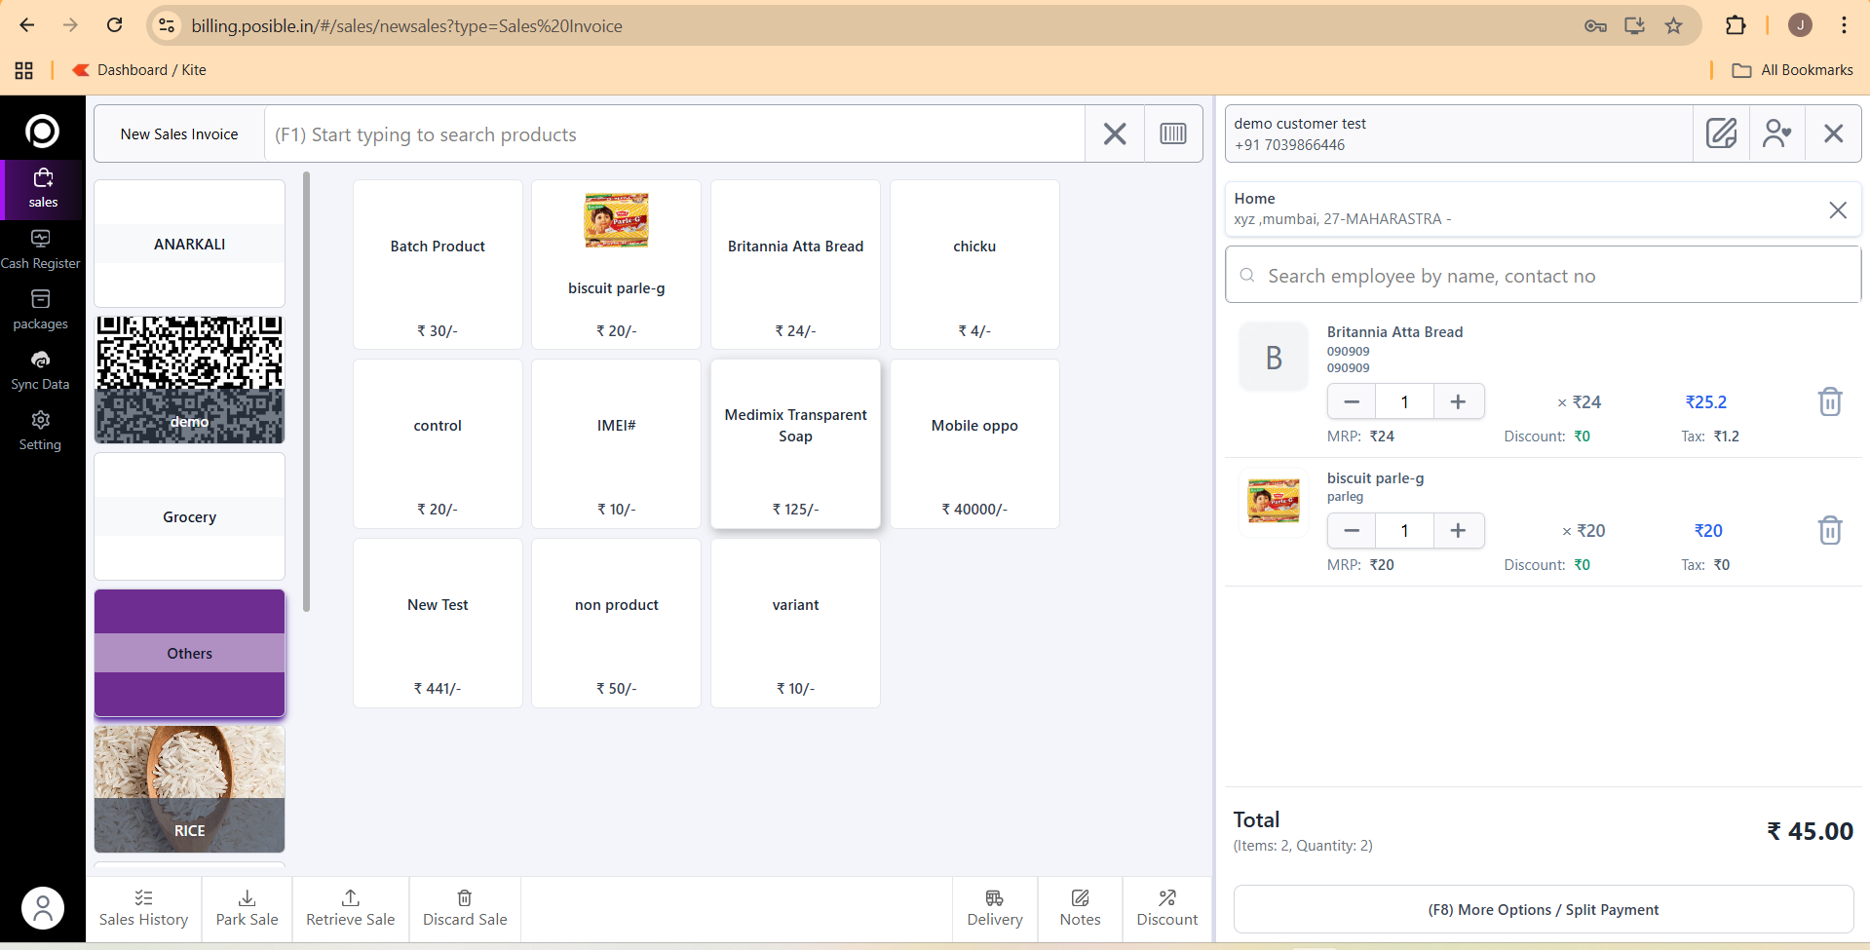Select the Others category

(189, 653)
